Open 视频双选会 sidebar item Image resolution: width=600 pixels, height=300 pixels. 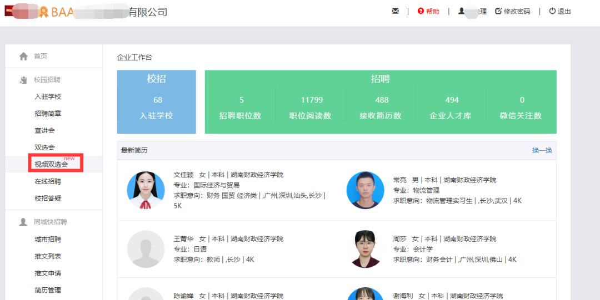coord(51,164)
